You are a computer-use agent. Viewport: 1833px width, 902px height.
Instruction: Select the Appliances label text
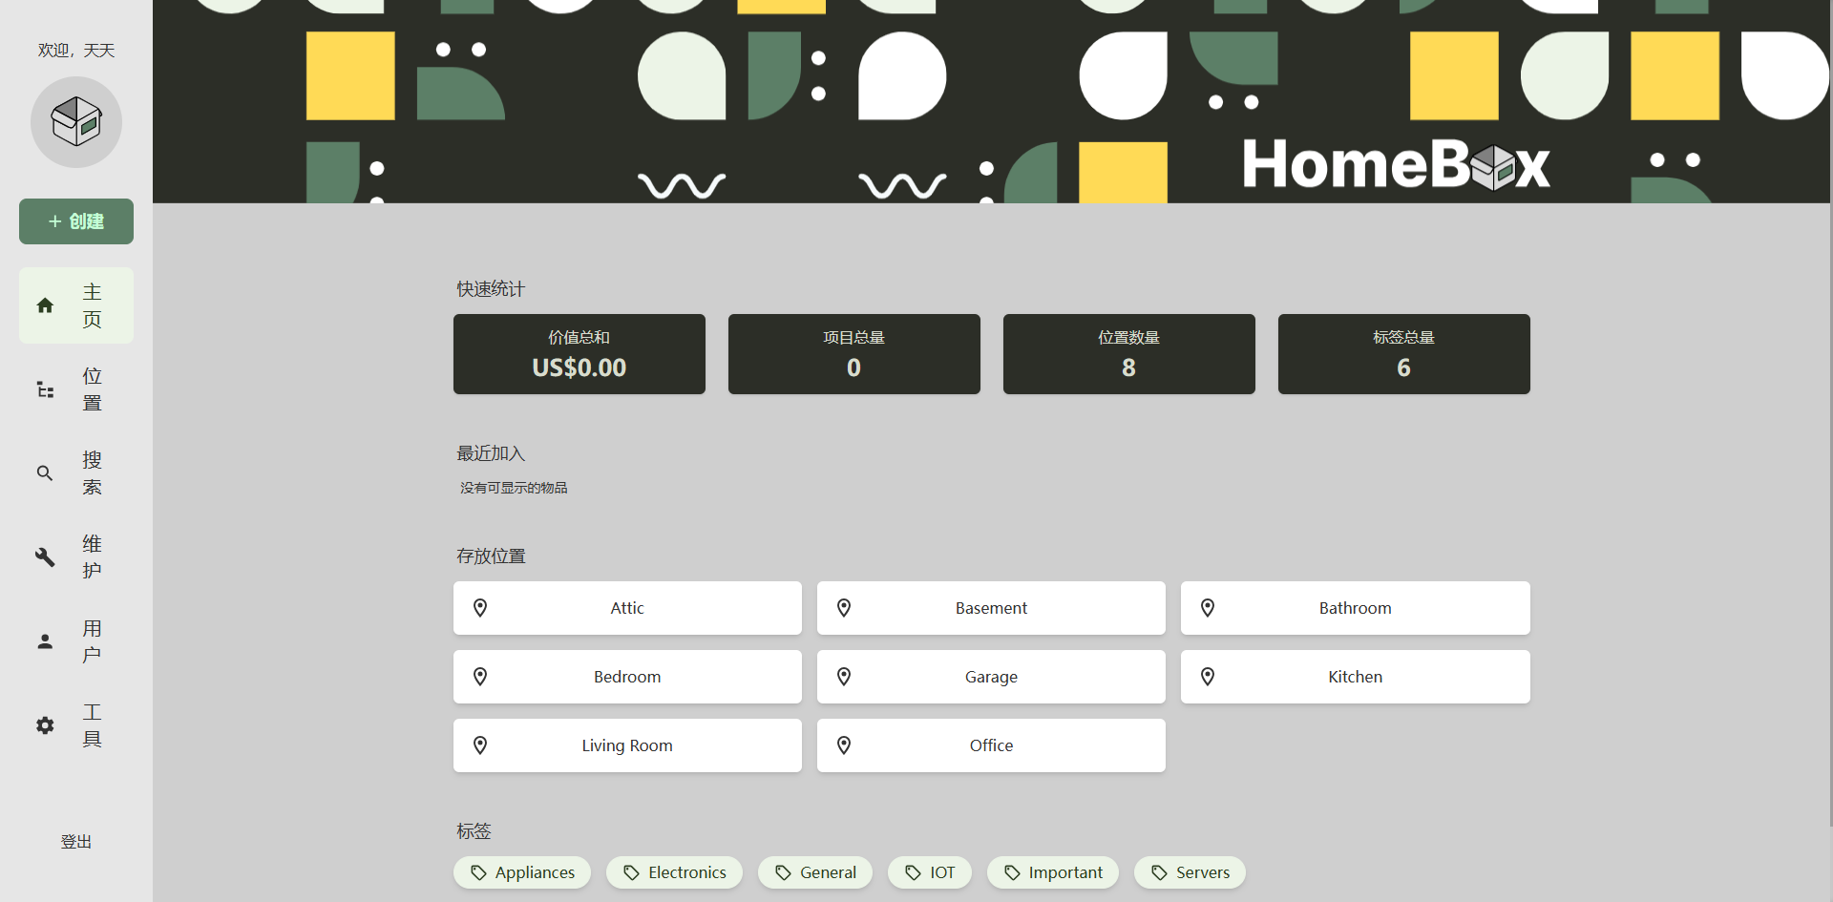pyautogui.click(x=535, y=872)
